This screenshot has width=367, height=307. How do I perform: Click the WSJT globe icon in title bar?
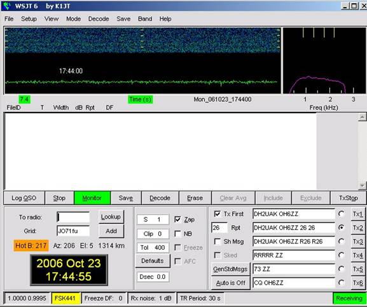pyautogui.click(x=7, y=6)
